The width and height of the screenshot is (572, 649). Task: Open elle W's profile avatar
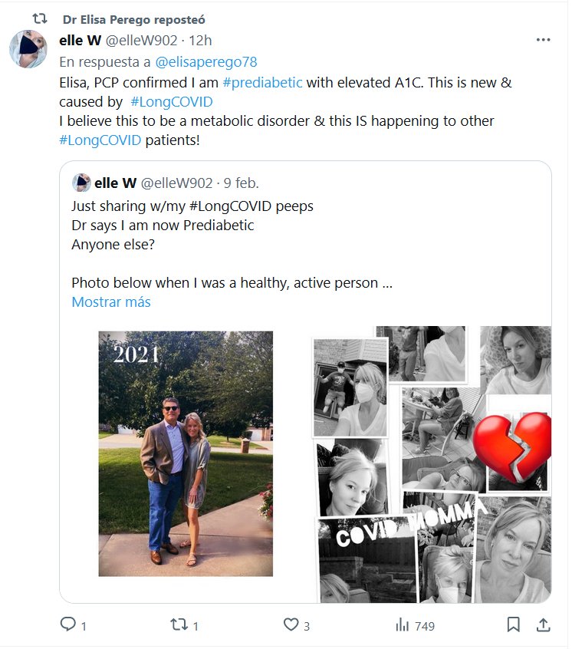pos(28,48)
